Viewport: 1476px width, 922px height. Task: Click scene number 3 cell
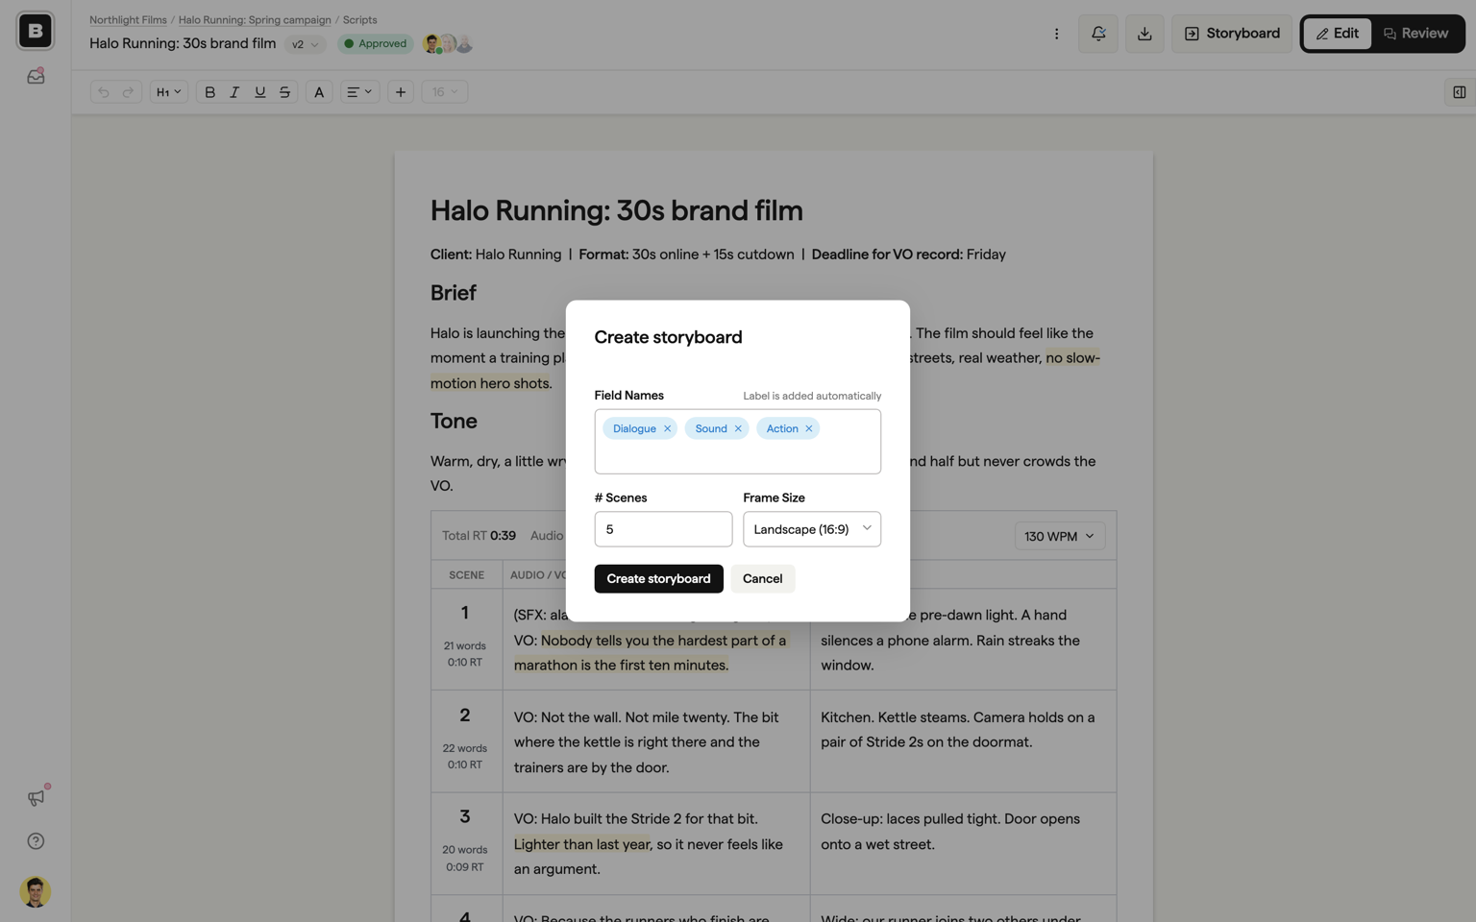[x=466, y=843]
